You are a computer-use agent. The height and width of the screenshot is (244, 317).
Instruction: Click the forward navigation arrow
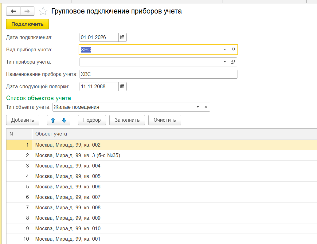27,11
